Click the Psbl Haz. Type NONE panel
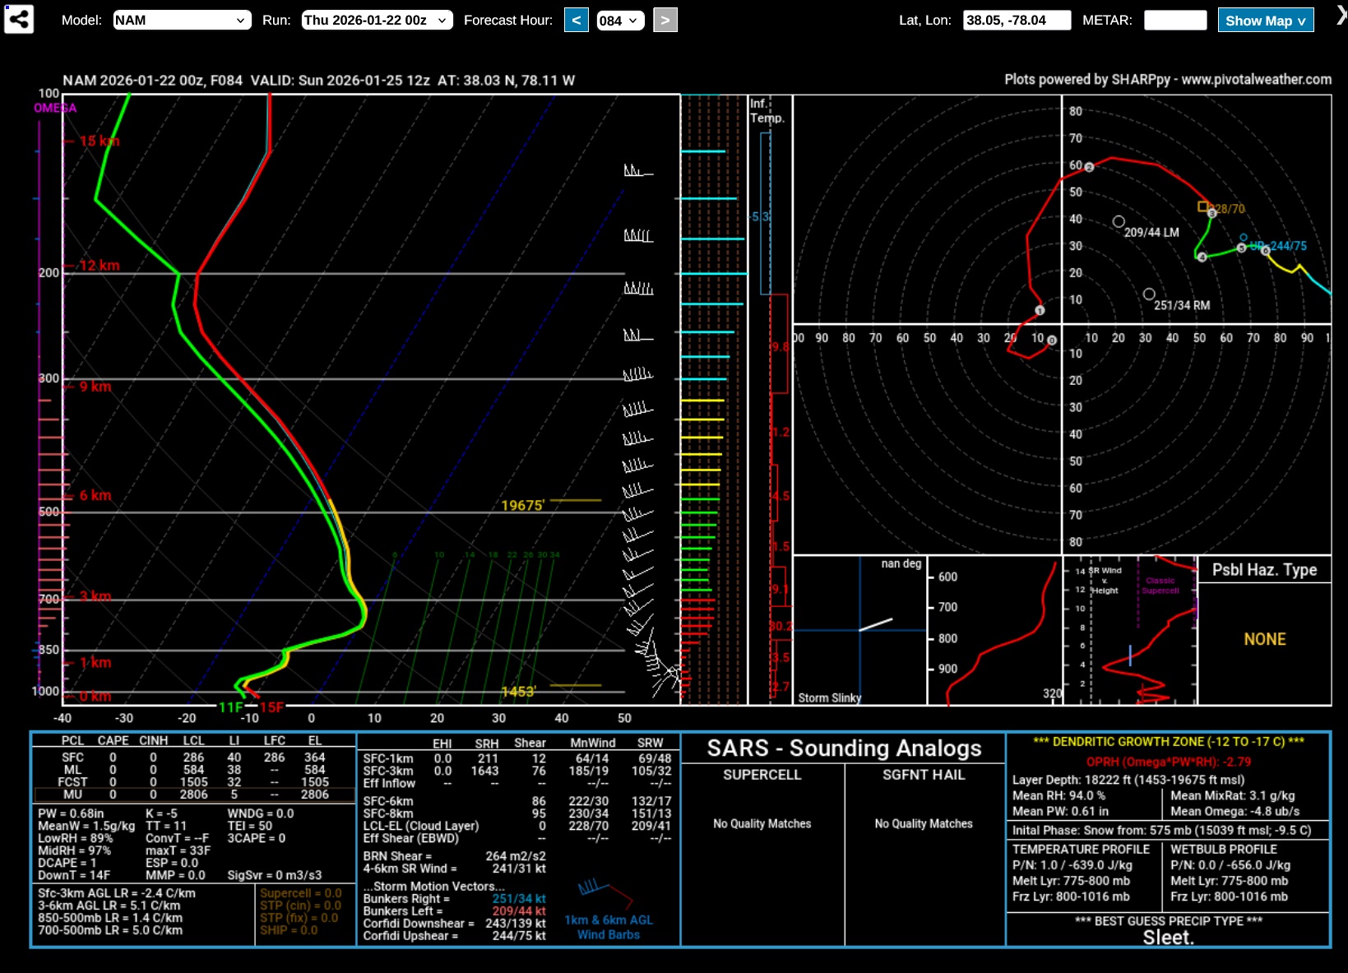The image size is (1348, 973). pyautogui.click(x=1264, y=639)
